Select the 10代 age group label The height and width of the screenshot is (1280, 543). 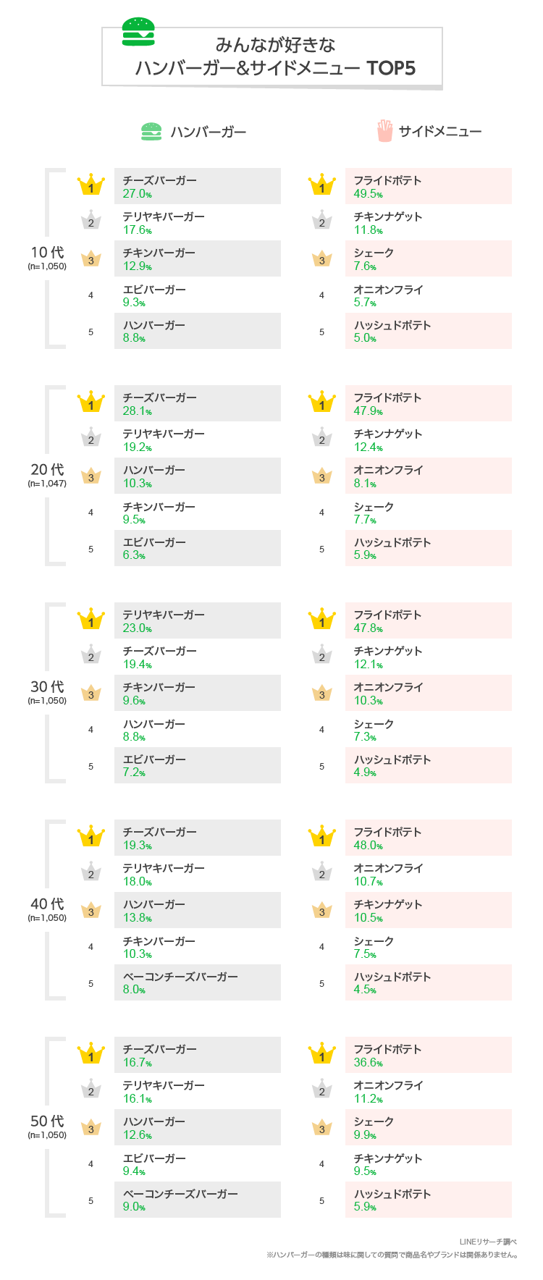(47, 257)
